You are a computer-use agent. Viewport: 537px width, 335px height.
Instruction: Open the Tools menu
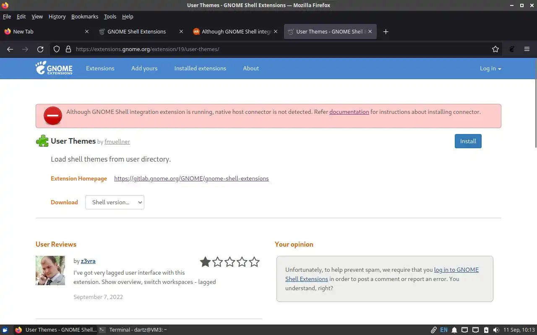pyautogui.click(x=110, y=16)
